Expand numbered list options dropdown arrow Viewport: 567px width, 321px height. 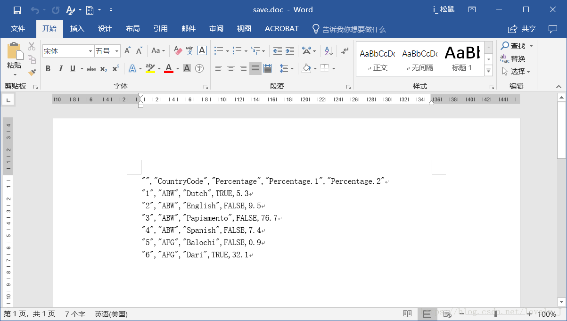pos(246,51)
